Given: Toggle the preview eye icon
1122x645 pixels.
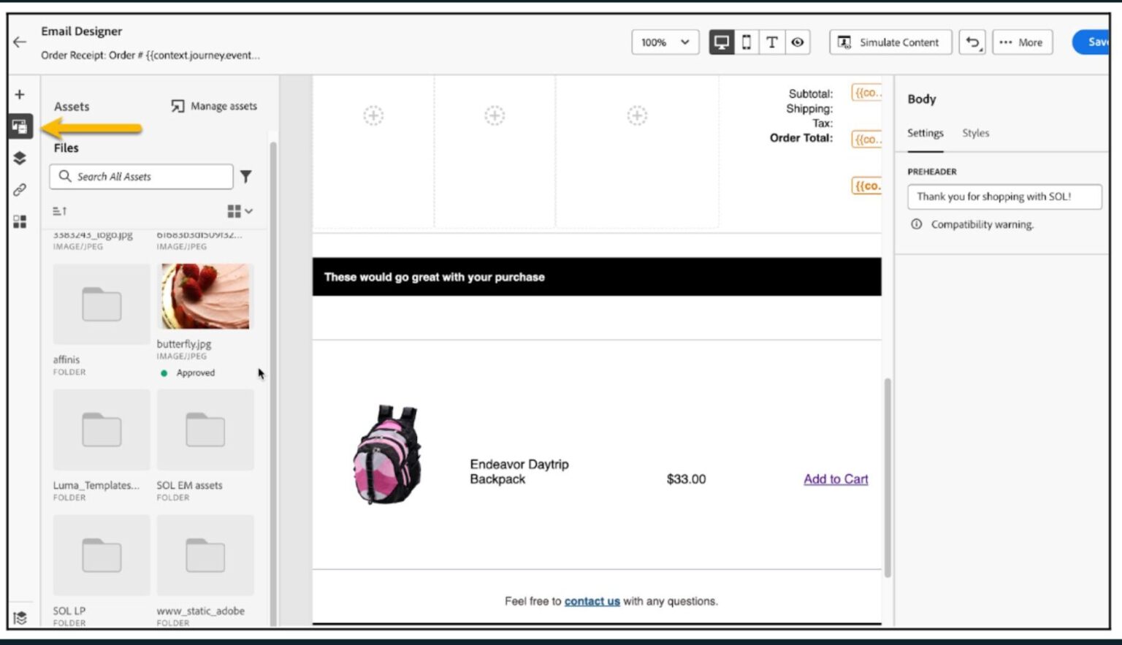Looking at the screenshot, I should coord(797,42).
